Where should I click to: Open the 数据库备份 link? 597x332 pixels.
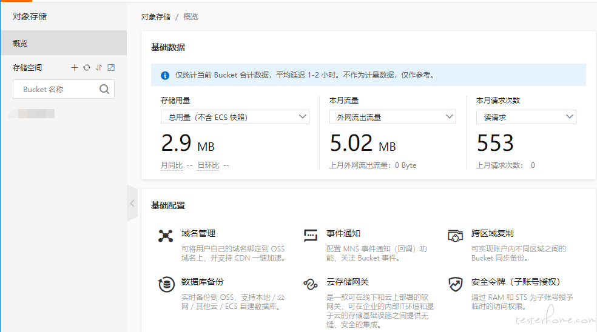tap(203, 282)
